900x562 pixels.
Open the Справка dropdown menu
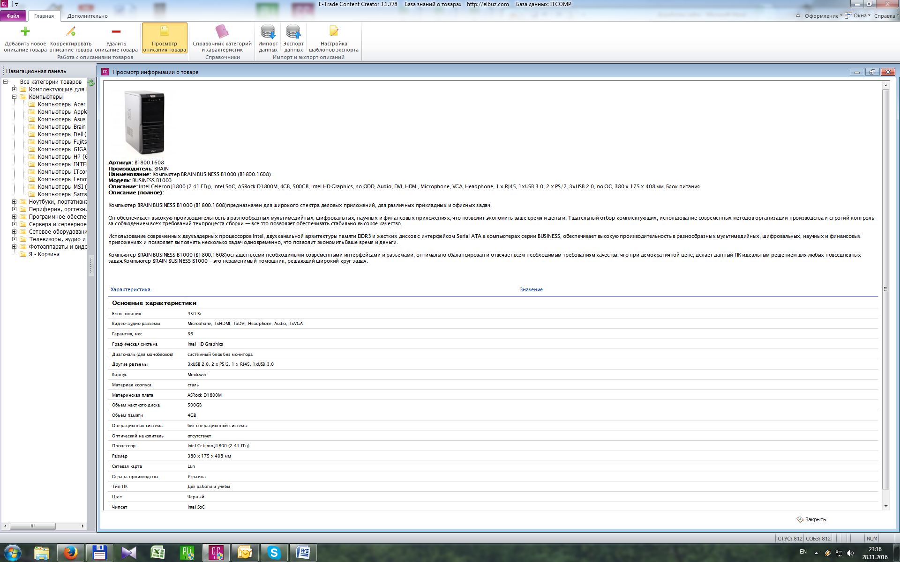(886, 16)
